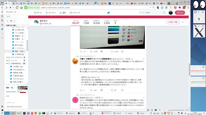Add a new web panel
This screenshot has width=206, height=115.
tap(2, 38)
